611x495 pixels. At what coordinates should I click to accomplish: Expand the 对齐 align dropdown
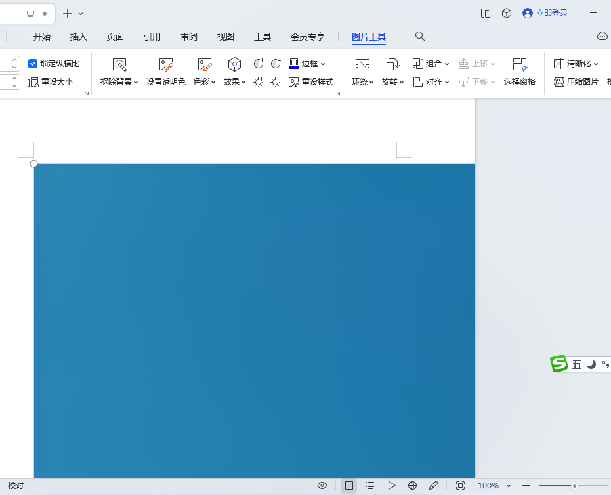[x=447, y=82]
